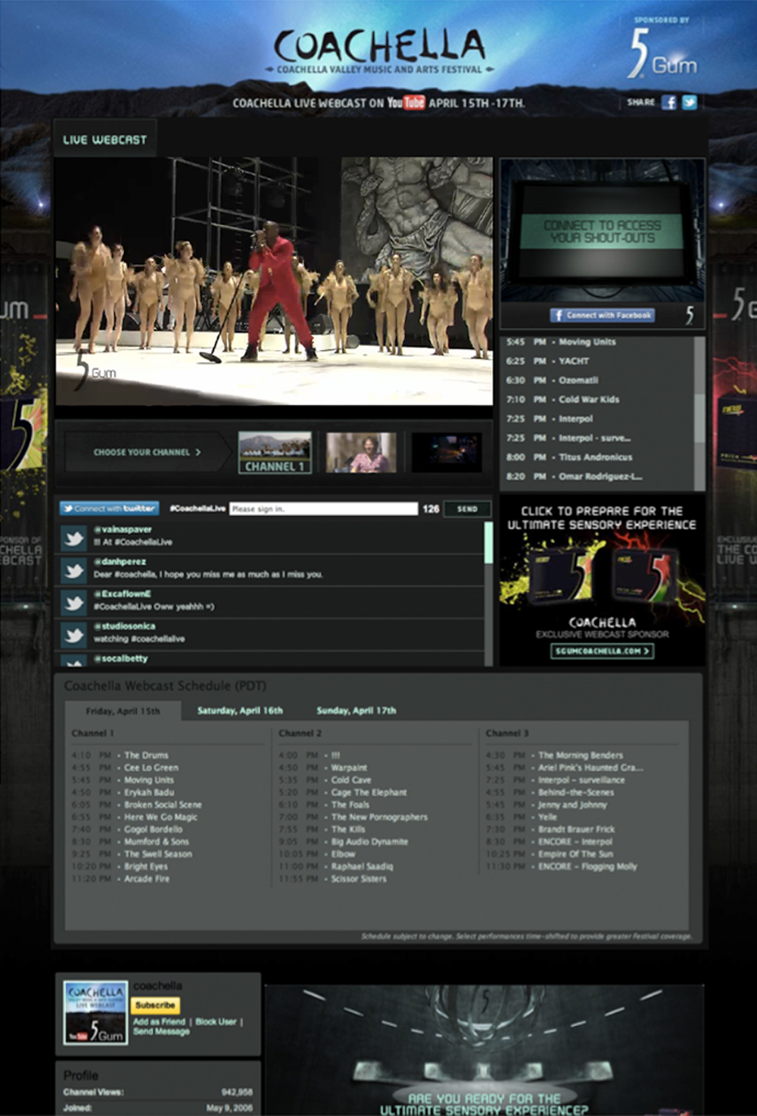The width and height of the screenshot is (757, 1116).
Task: Click Scissor Sisters in Channel 2 schedule
Action: point(359,879)
